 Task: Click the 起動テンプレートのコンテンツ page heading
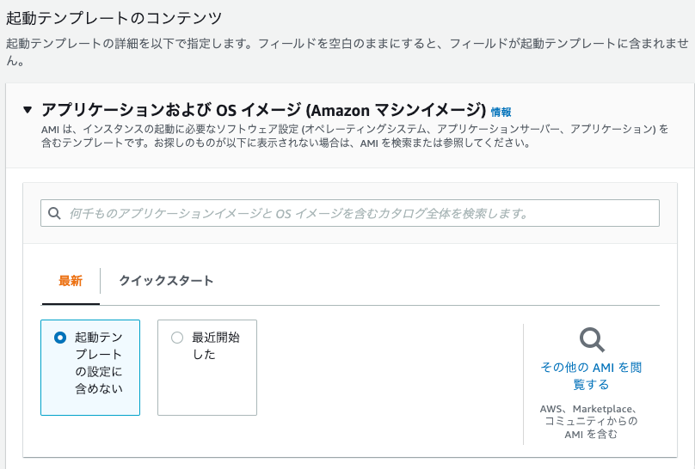click(x=114, y=18)
